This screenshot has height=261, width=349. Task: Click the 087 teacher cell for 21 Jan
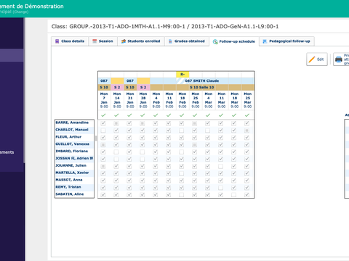pos(130,80)
